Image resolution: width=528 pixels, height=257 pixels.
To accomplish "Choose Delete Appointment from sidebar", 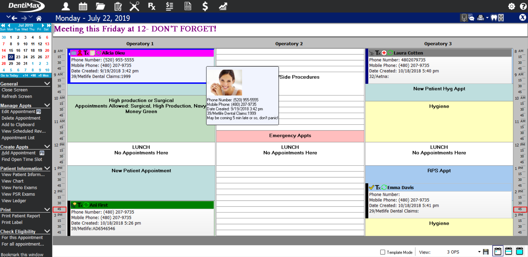I will (21, 118).
